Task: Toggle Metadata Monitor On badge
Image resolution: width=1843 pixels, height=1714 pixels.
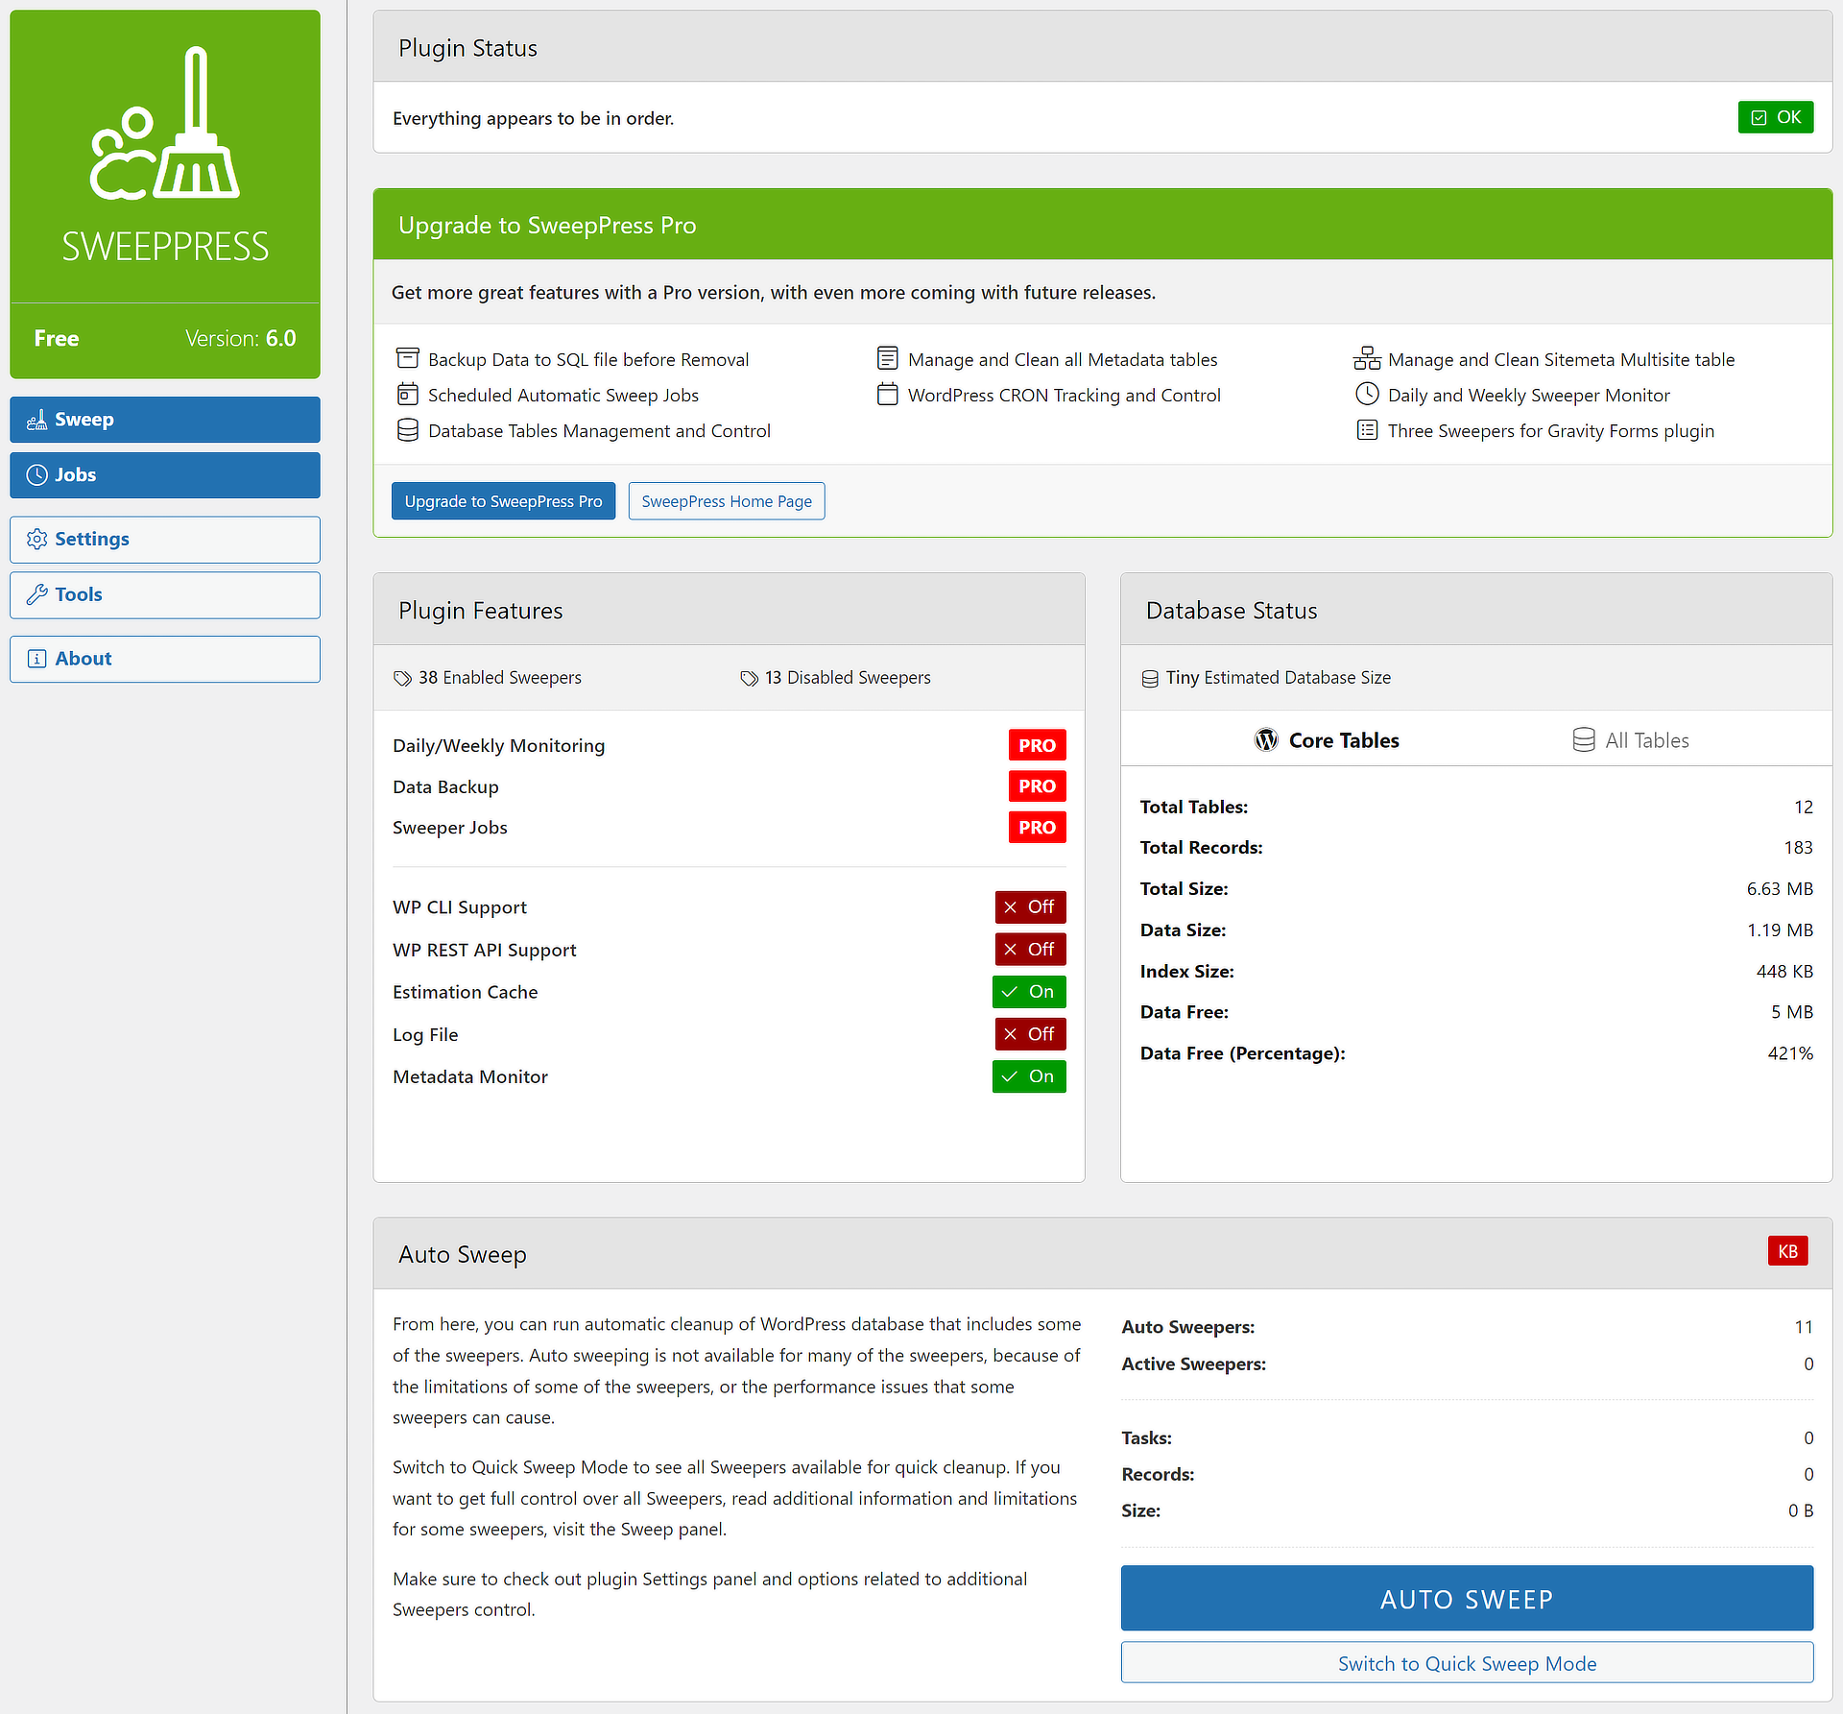Action: [1029, 1076]
